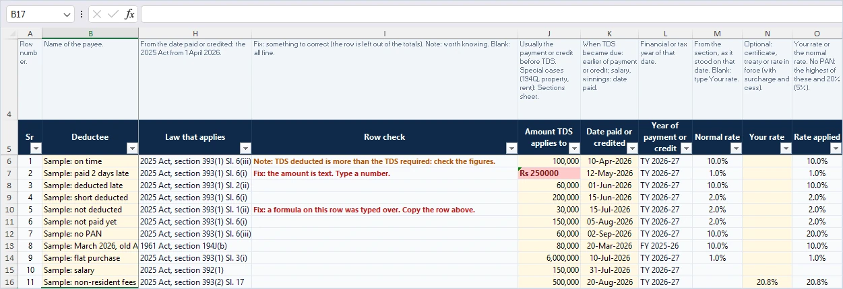Select column I header

384,34
